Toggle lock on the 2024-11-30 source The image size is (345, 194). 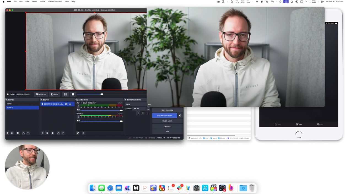pos(70,104)
